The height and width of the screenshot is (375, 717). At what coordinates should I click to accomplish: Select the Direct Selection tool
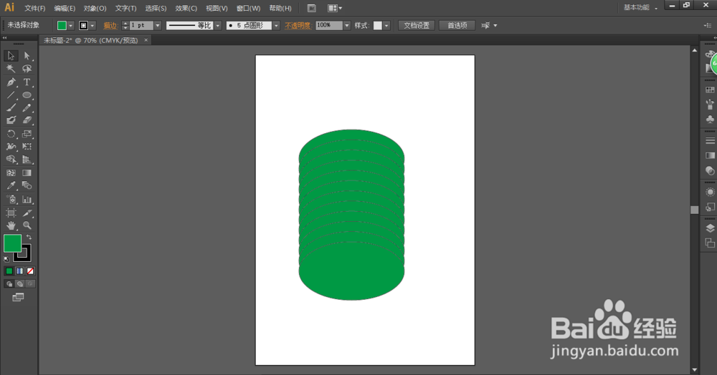pyautogui.click(x=27, y=56)
